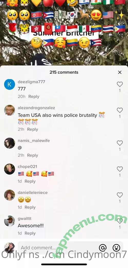View chope021's profile avatar
Image resolution: width=128 pixels, height=268 pixels.
[9, 169]
